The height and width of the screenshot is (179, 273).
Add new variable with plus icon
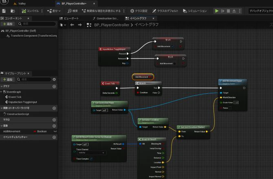coord(54,126)
